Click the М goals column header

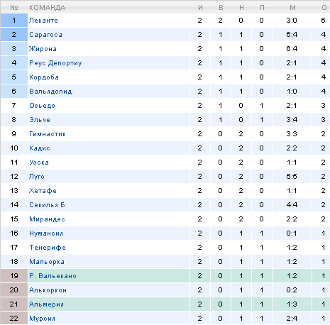292,8
